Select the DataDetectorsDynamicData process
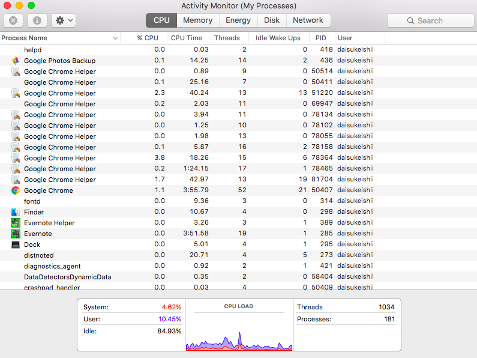Image resolution: width=477 pixels, height=358 pixels. (239, 277)
